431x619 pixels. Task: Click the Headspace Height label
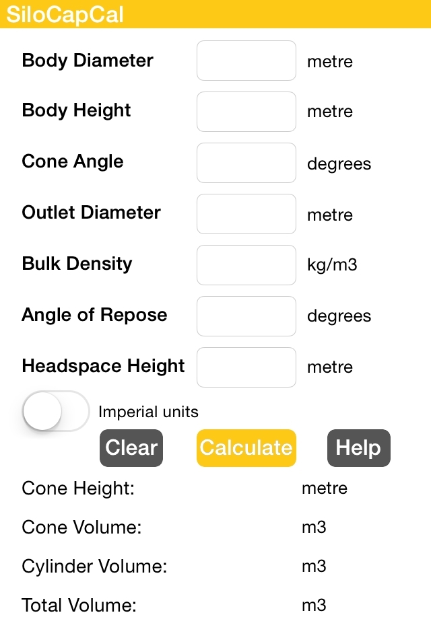pyautogui.click(x=103, y=366)
